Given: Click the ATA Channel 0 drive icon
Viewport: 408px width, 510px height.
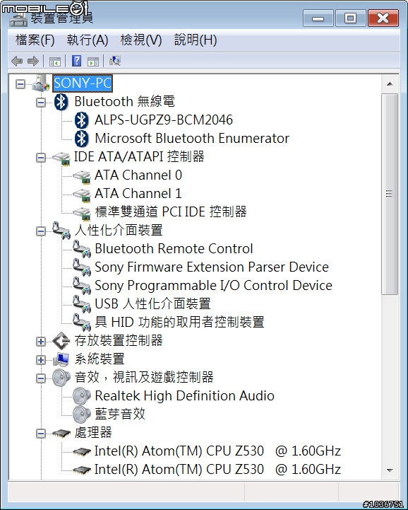Looking at the screenshot, I should tap(81, 177).
